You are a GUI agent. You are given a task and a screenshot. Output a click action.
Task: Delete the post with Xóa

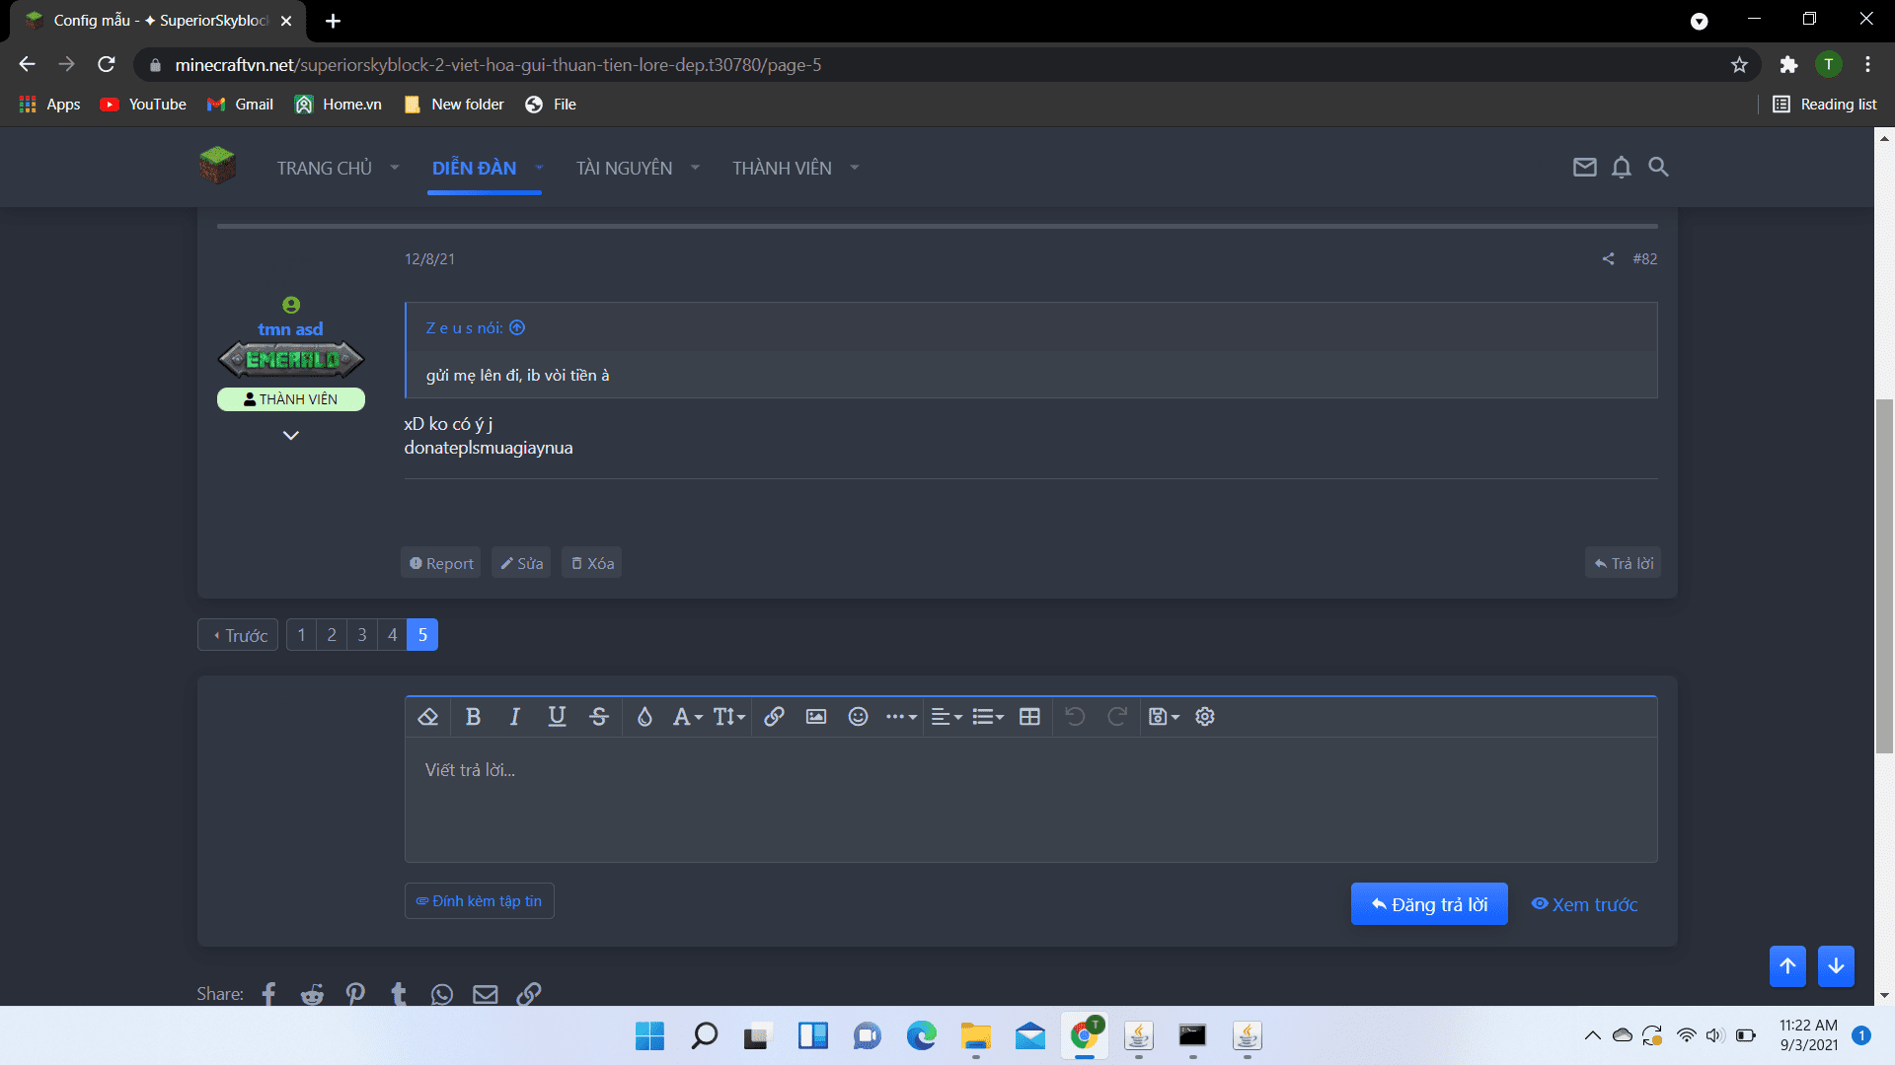click(592, 563)
